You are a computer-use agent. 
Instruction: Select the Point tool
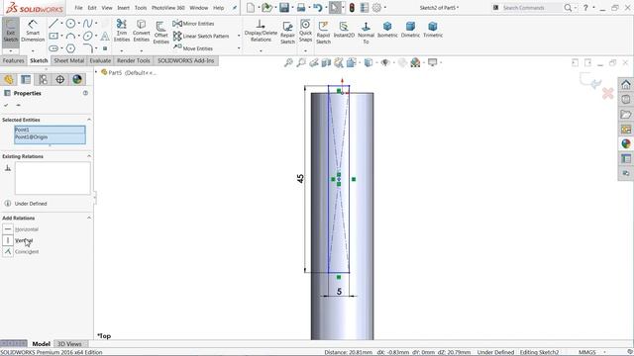pyautogui.click(x=105, y=48)
